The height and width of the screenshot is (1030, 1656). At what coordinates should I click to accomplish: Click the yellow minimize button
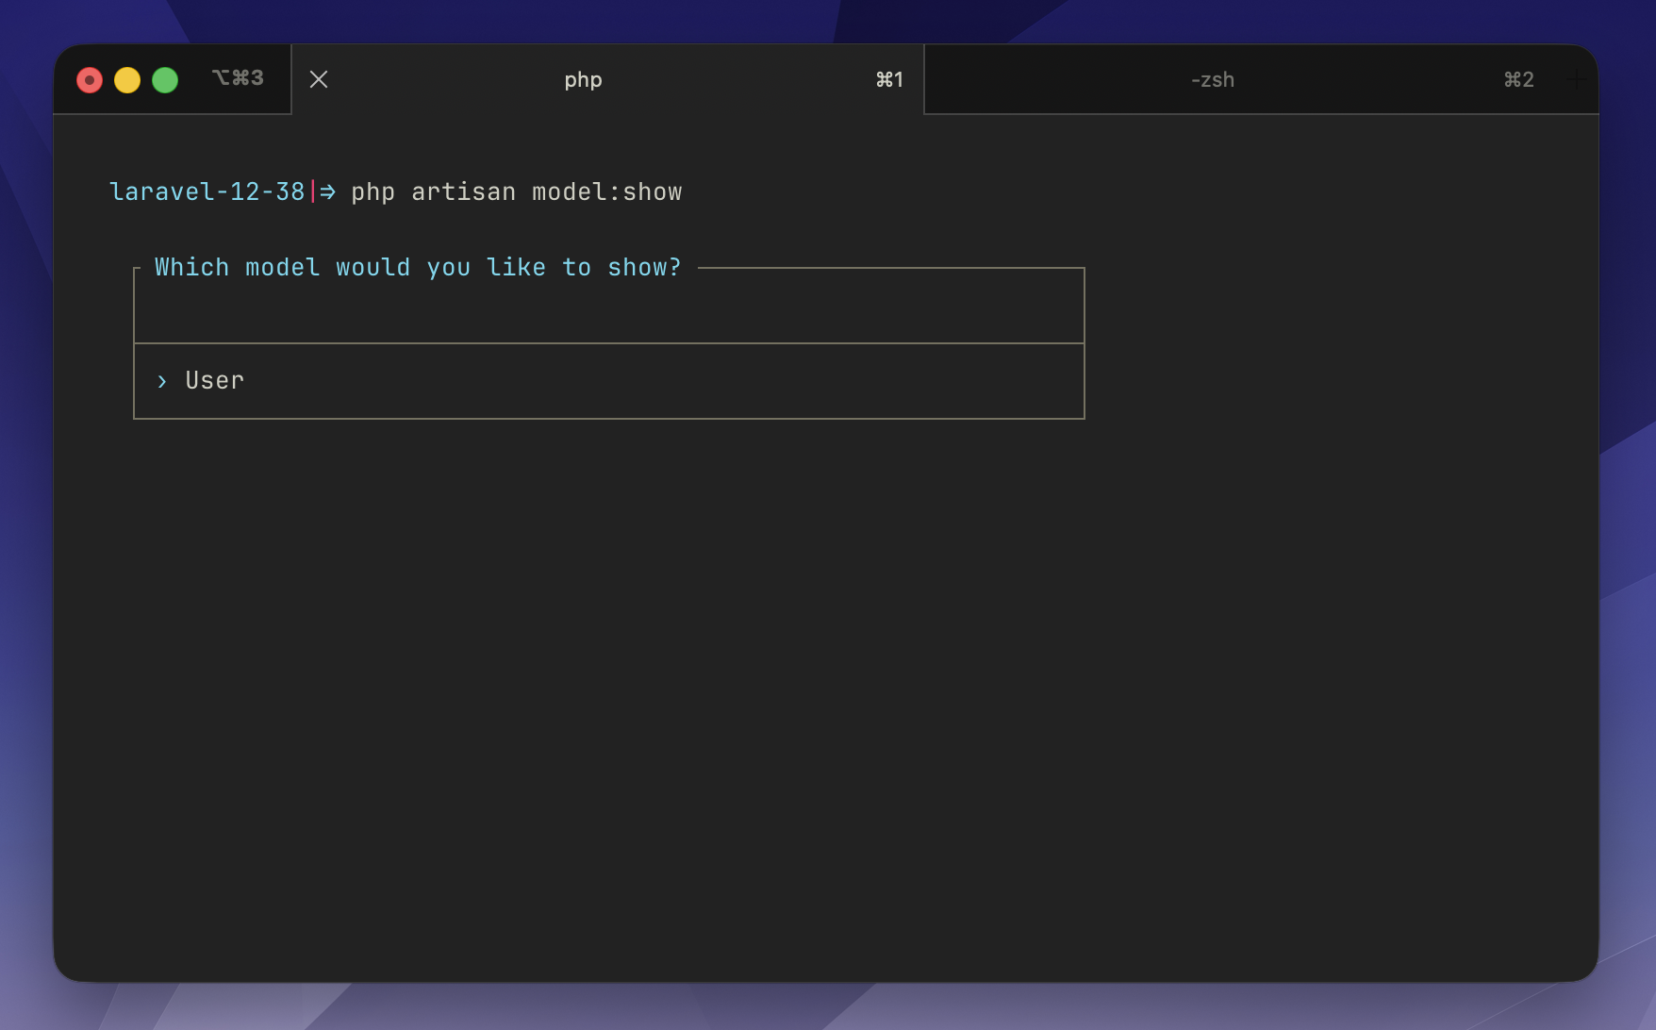point(127,79)
